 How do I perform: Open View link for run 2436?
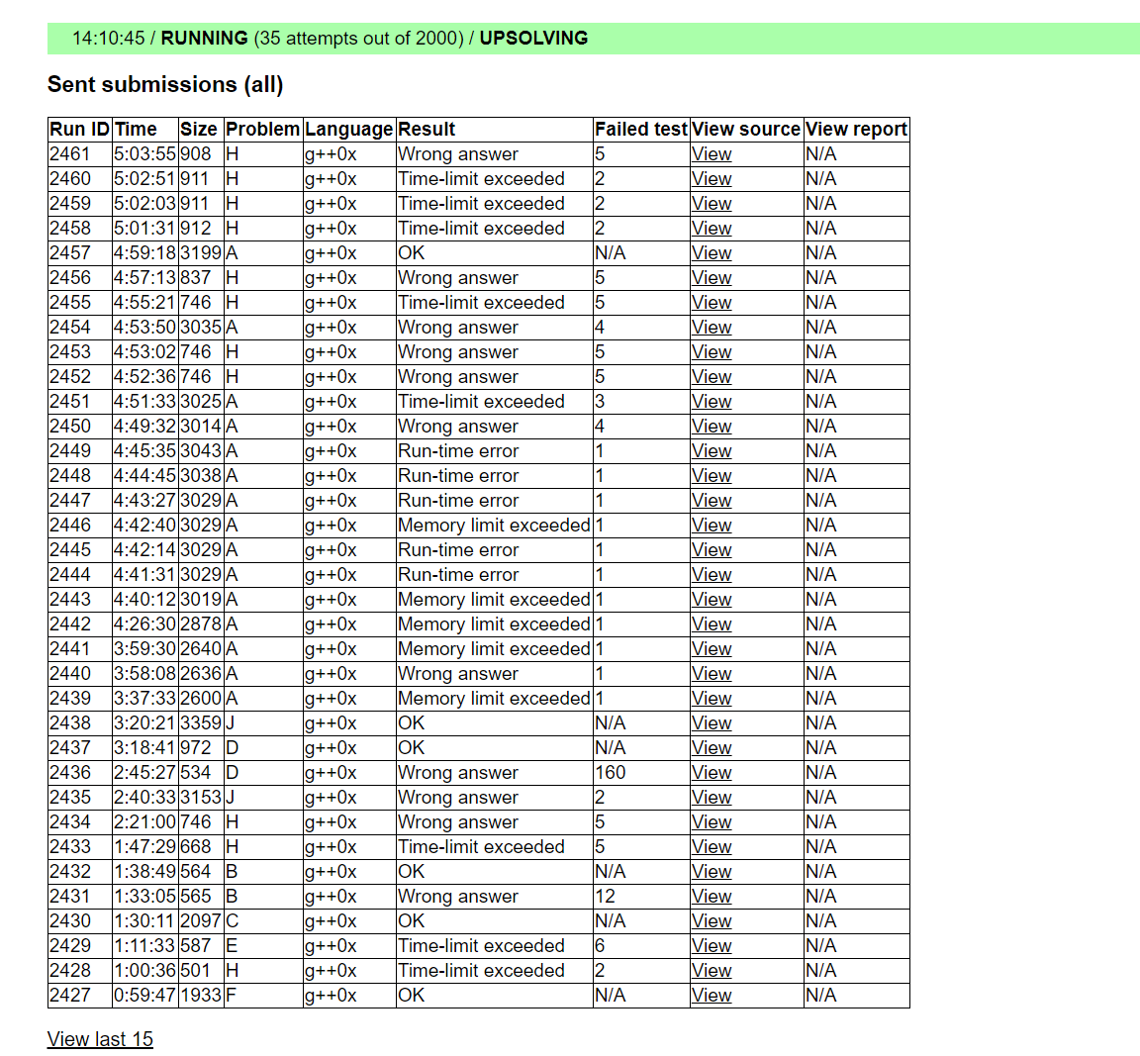coord(712,773)
